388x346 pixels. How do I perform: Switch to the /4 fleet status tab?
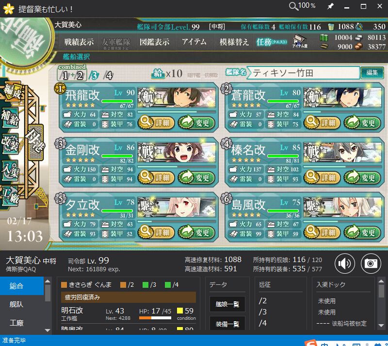pyautogui.click(x=172, y=284)
